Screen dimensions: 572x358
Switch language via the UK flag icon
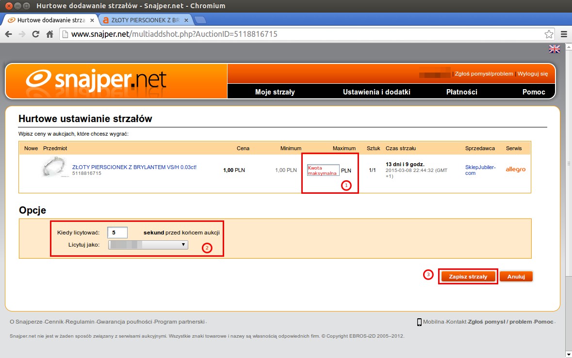[554, 49]
